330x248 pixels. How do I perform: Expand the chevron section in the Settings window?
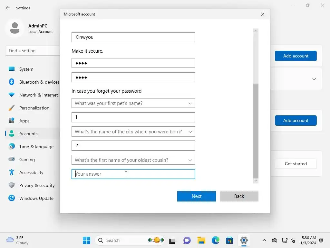coord(314,79)
